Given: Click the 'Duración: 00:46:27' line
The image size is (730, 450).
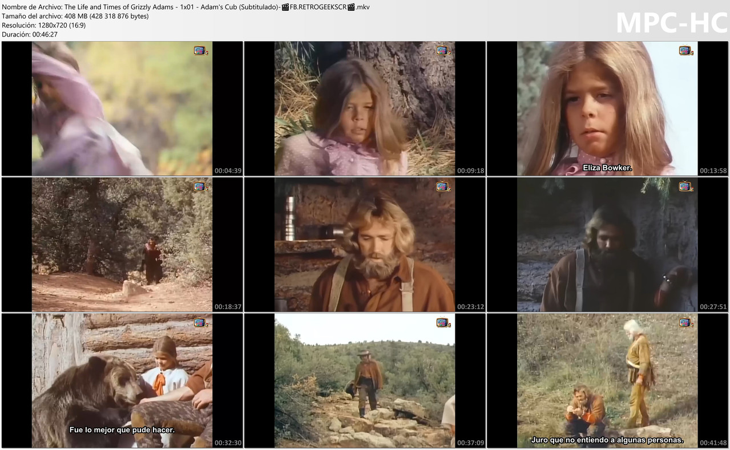Looking at the screenshot, I should click(30, 34).
